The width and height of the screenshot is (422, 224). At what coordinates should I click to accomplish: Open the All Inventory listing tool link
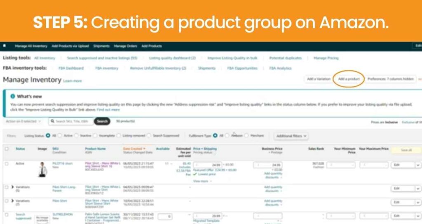tap(45, 58)
